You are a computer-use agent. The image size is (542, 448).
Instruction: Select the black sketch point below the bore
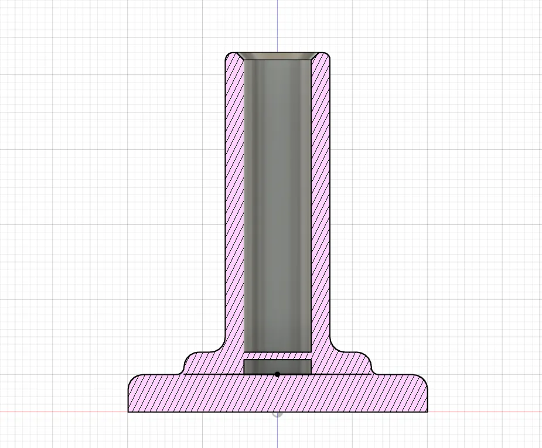(x=277, y=374)
